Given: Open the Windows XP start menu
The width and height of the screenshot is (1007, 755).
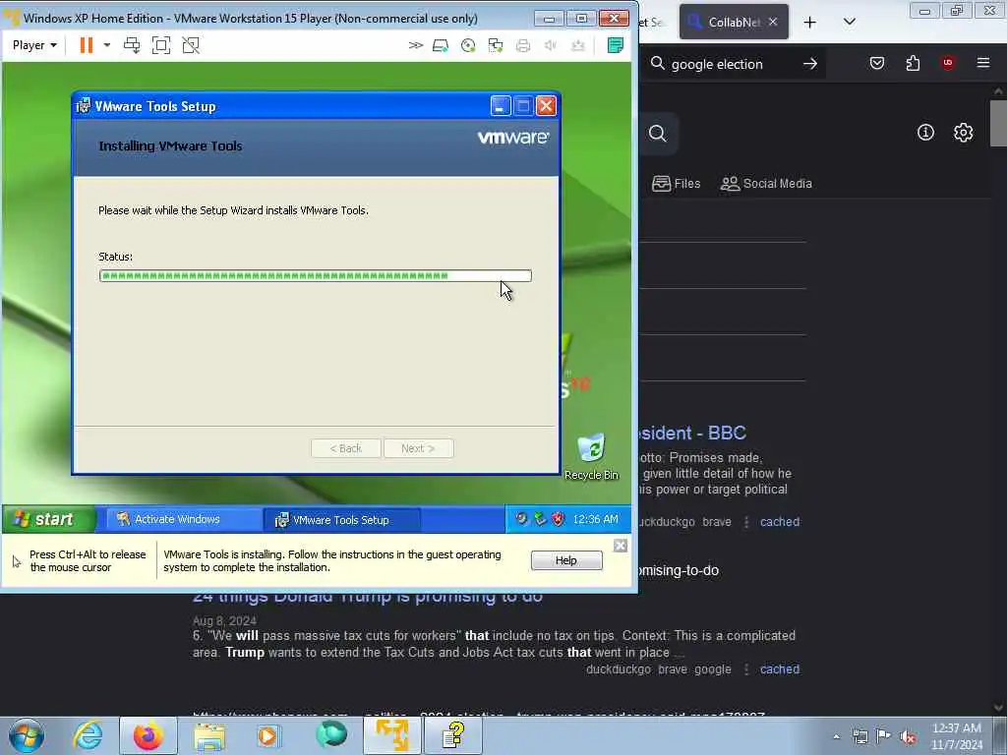Looking at the screenshot, I should 48,519.
